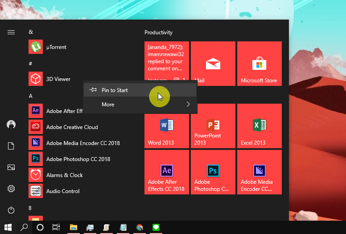The width and height of the screenshot is (346, 234).
Task: Open the hamburger menu icon in Start
Action: pos(11,32)
